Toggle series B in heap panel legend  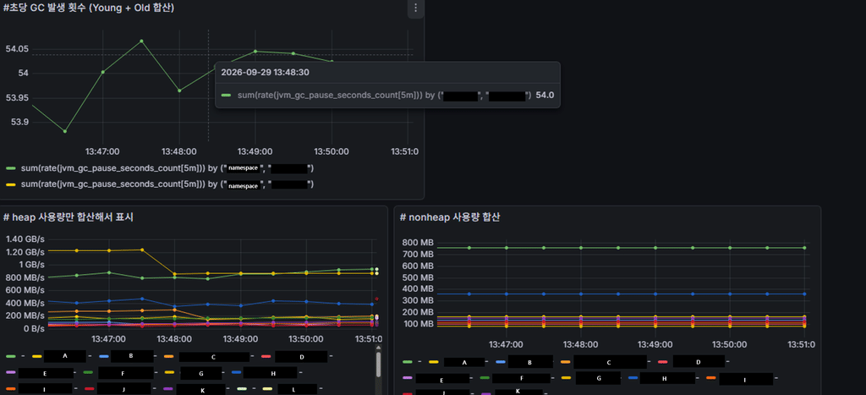click(x=131, y=356)
